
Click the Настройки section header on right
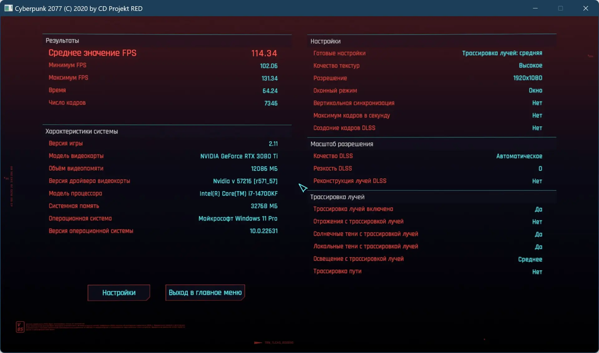click(325, 41)
